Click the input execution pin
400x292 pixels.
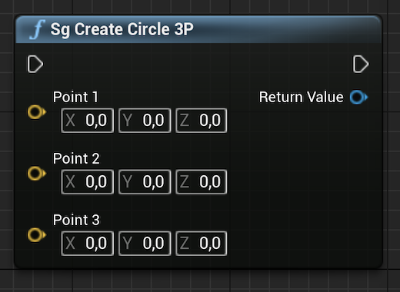(x=35, y=64)
